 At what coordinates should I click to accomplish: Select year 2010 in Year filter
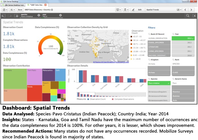click(x=183, y=55)
